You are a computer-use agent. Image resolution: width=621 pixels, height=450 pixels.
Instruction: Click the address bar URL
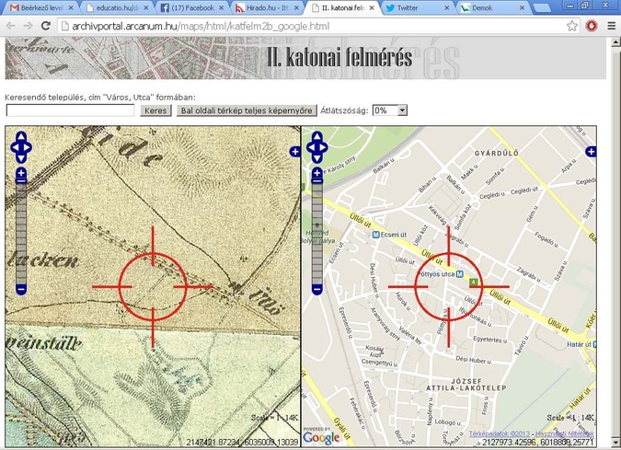201,26
